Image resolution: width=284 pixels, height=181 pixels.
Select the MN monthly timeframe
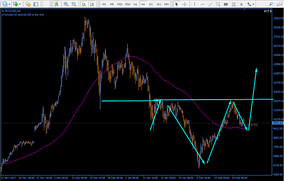(x=166, y=4)
